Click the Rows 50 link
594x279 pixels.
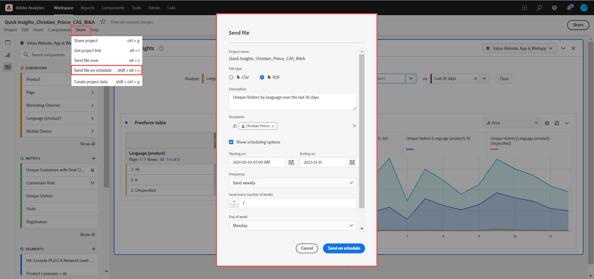coord(162,160)
